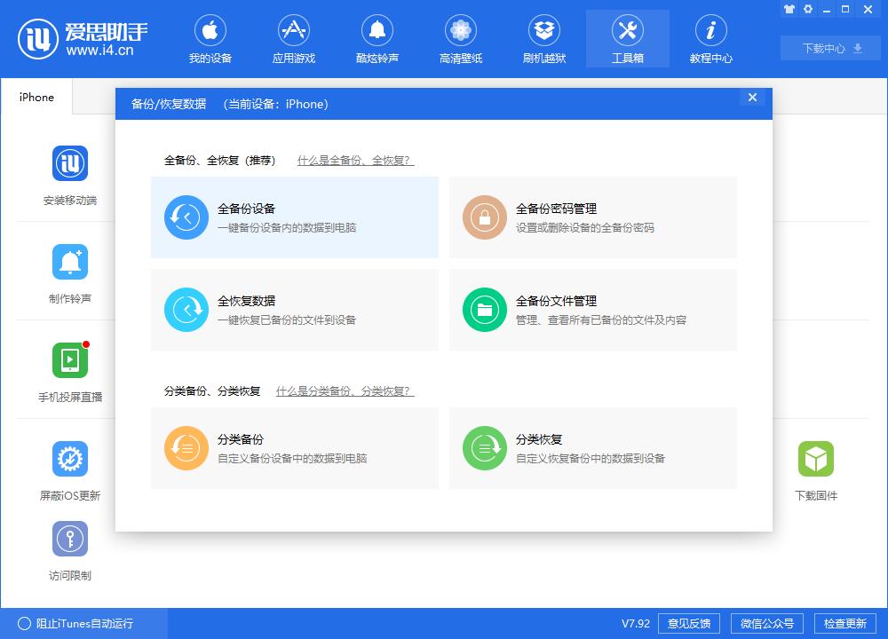Viewport: 888px width, 639px height.
Task: Open 应用游戏 (Apps & Games)
Action: point(294,37)
